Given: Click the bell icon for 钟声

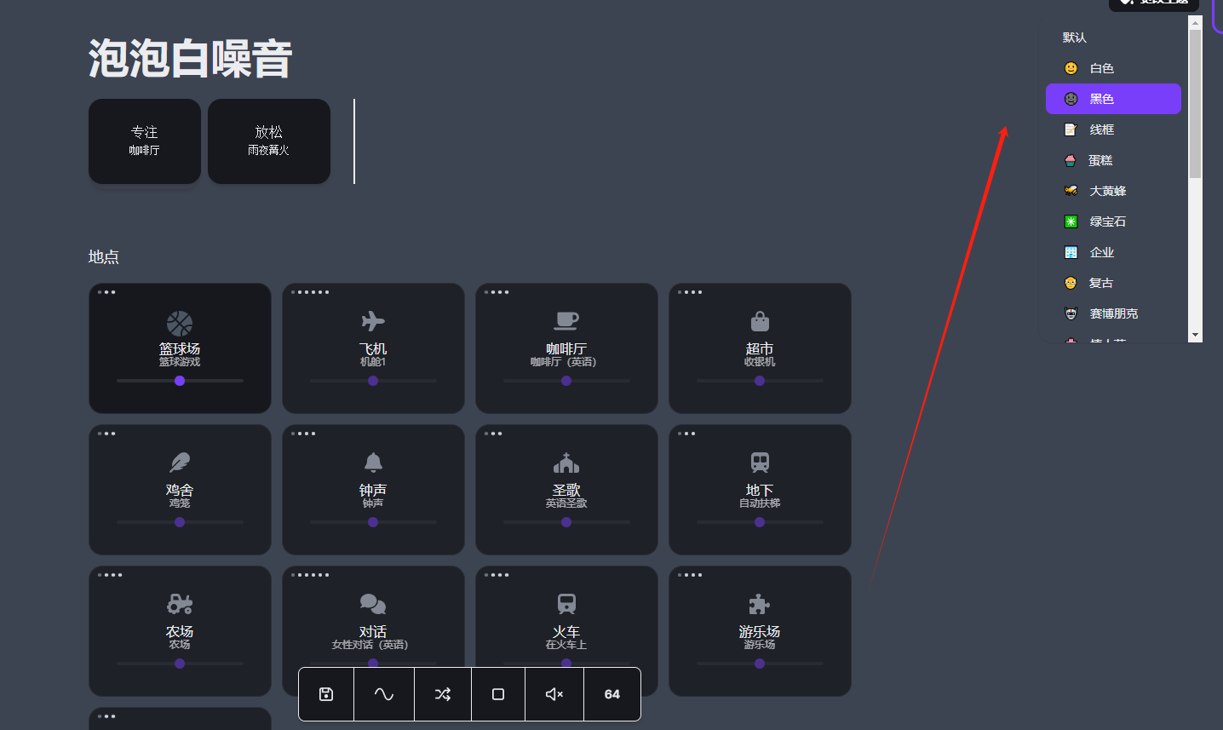Looking at the screenshot, I should 373,463.
